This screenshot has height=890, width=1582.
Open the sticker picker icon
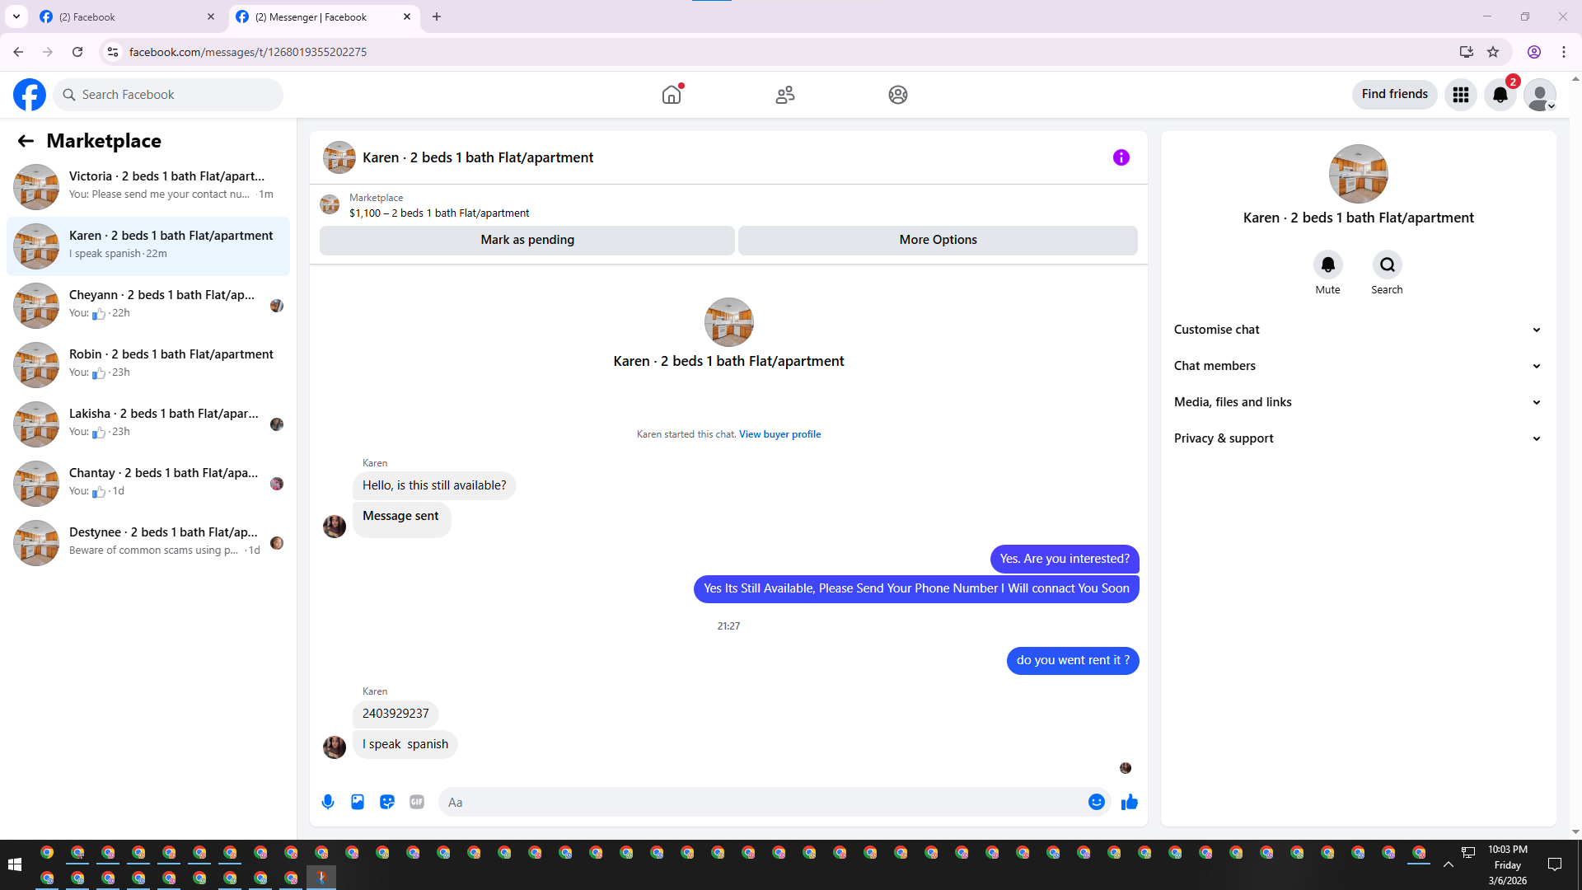tap(387, 802)
